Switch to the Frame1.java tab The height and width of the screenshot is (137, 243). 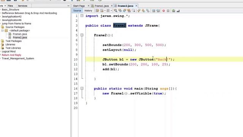[x=102, y=6]
